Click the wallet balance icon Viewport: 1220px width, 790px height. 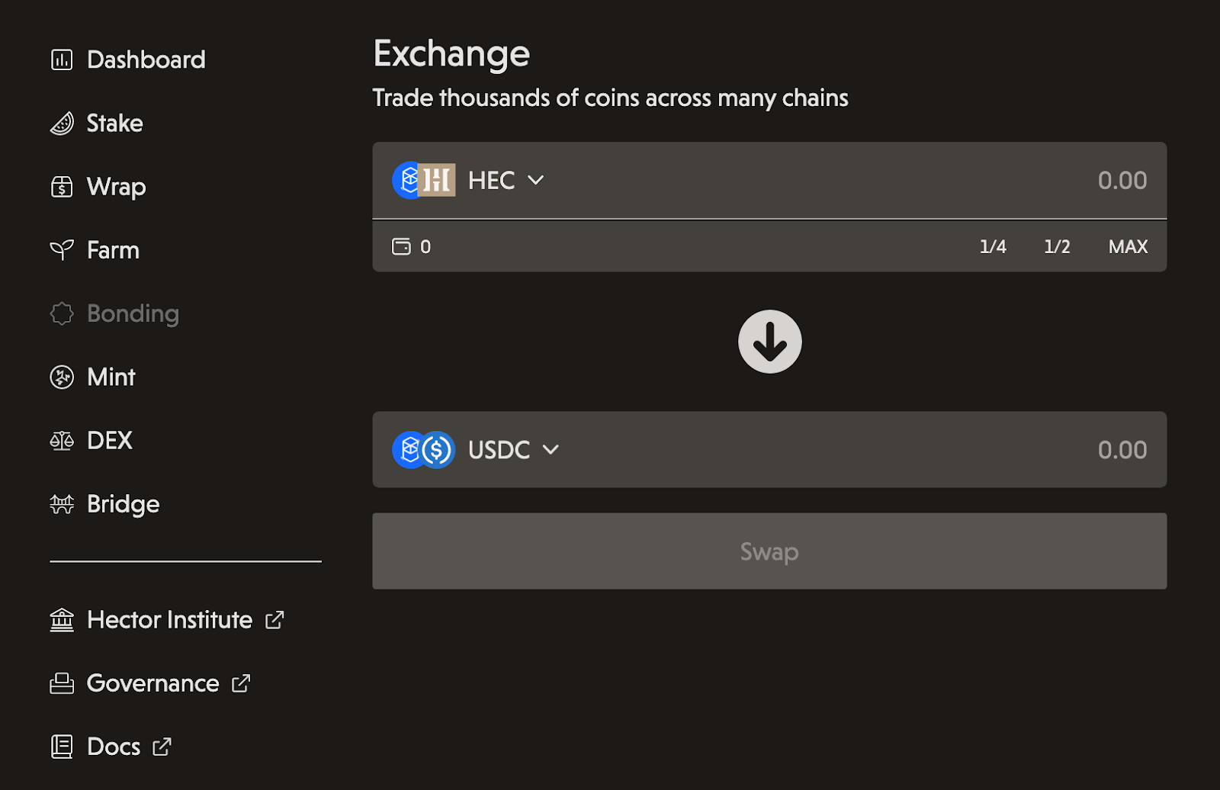coord(401,246)
